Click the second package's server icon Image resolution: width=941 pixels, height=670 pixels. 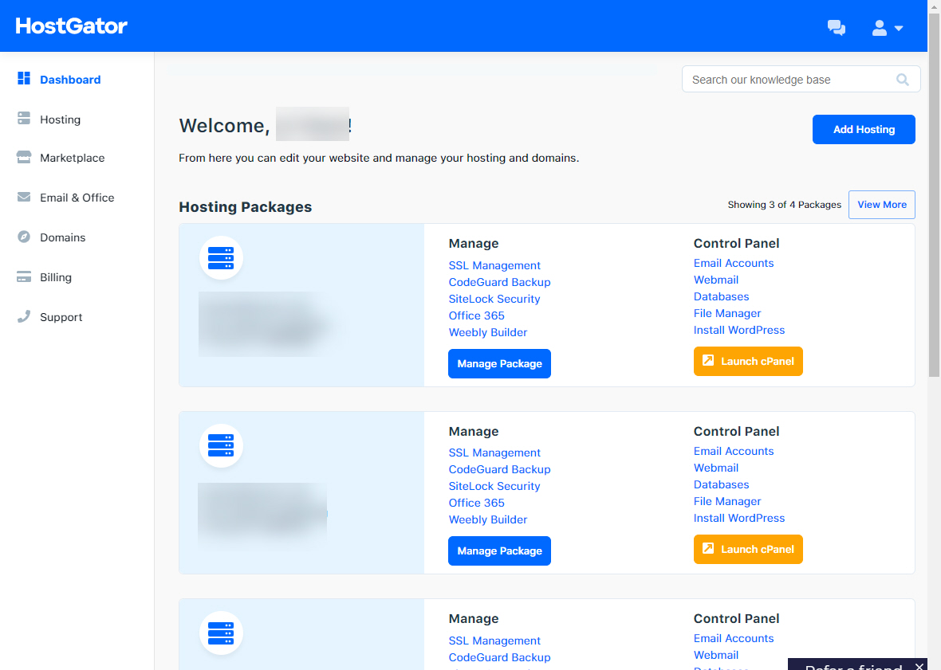pyautogui.click(x=221, y=446)
